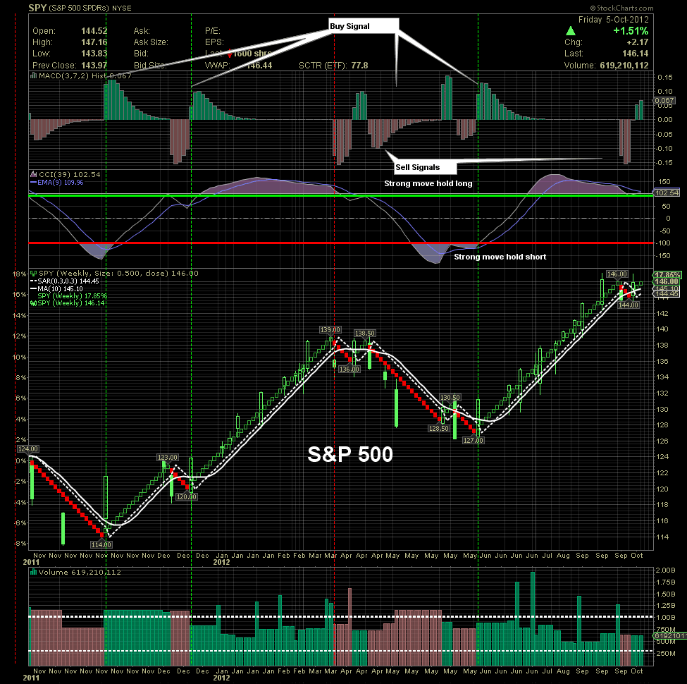Click the icon before 'SPY (Weekly) 146.14'
This screenshot has width=687, height=684.
(33, 303)
